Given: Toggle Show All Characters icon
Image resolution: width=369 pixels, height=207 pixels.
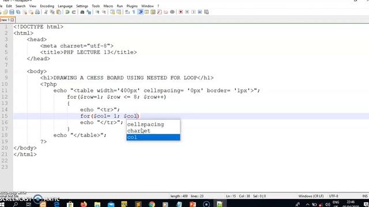Looking at the screenshot, I should 134,12.
